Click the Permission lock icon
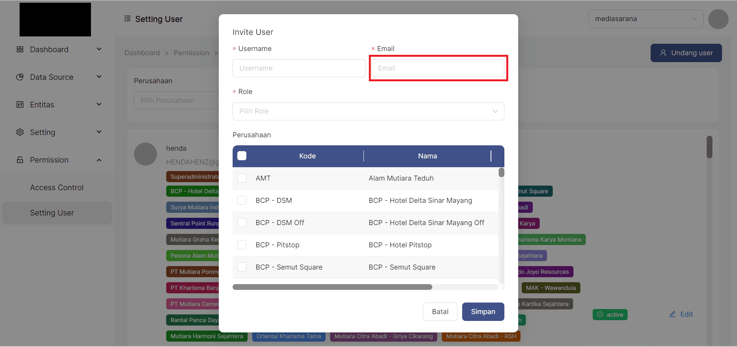This screenshot has width=737, height=347. click(20, 160)
